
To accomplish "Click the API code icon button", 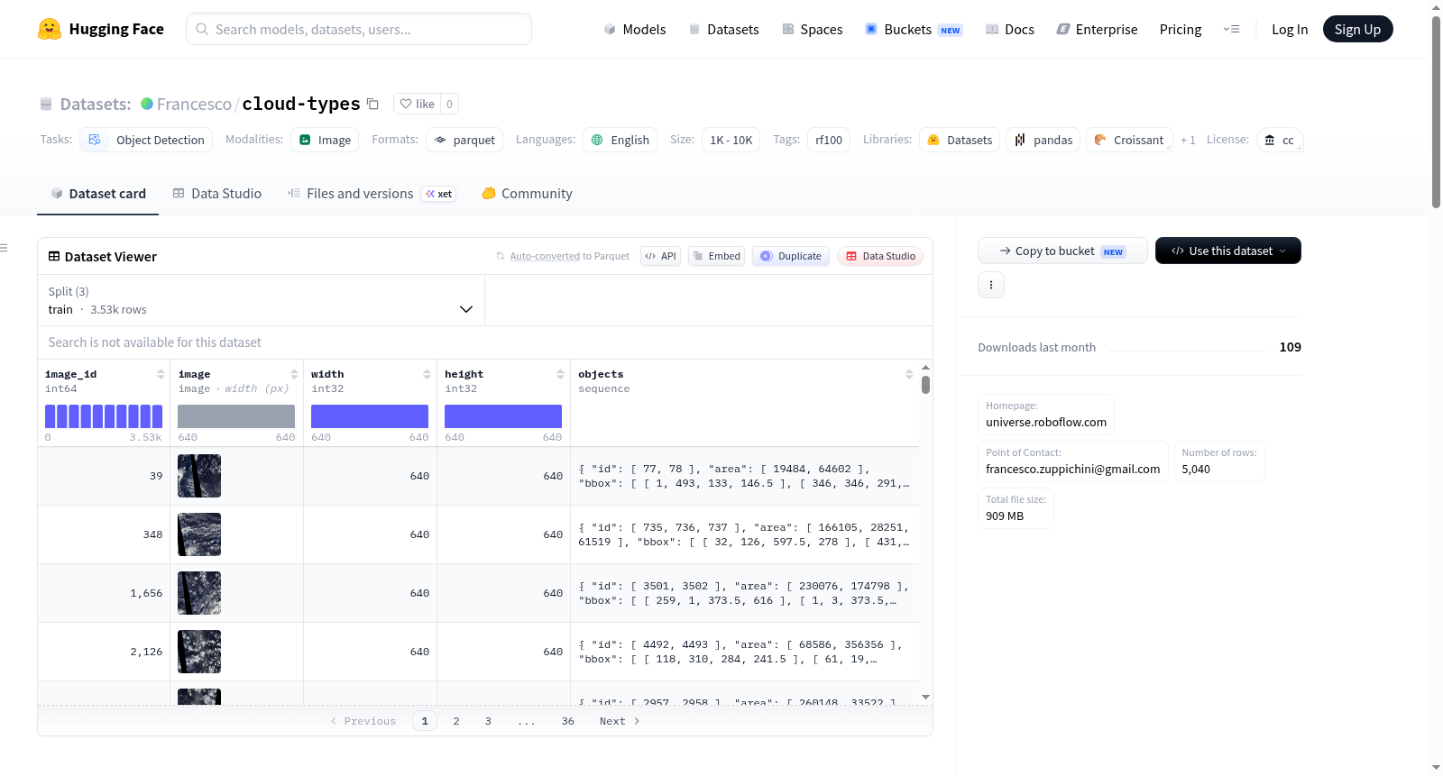I will pos(660,256).
